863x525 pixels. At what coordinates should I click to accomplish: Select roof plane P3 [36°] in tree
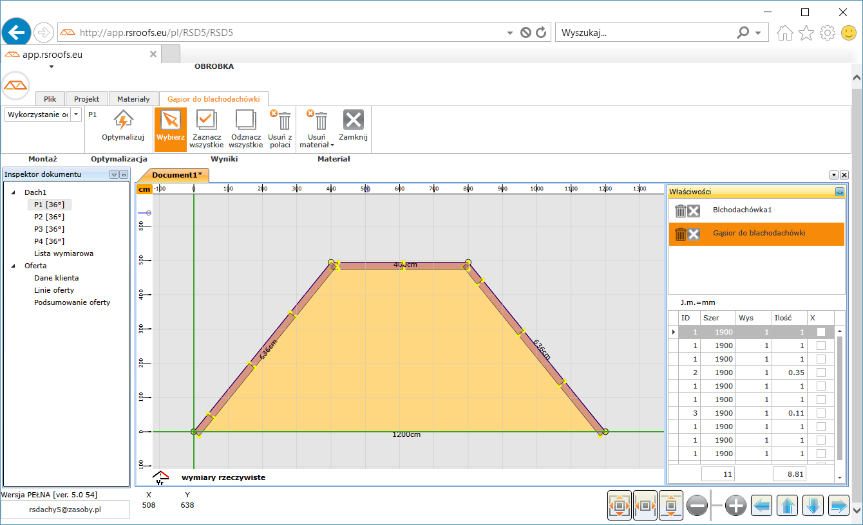[x=49, y=229]
